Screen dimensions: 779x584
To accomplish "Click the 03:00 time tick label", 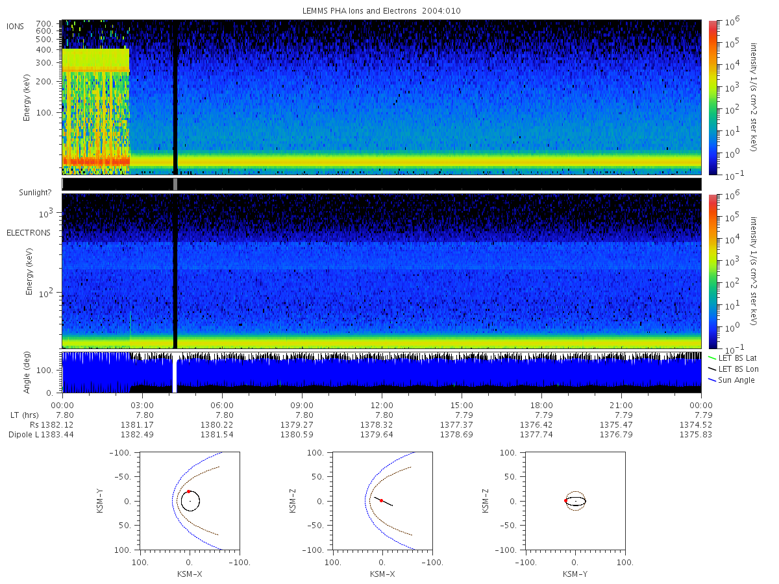I will [142, 406].
